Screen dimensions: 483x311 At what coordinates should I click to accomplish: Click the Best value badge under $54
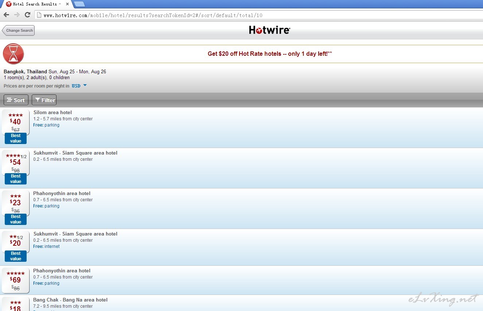(x=16, y=179)
